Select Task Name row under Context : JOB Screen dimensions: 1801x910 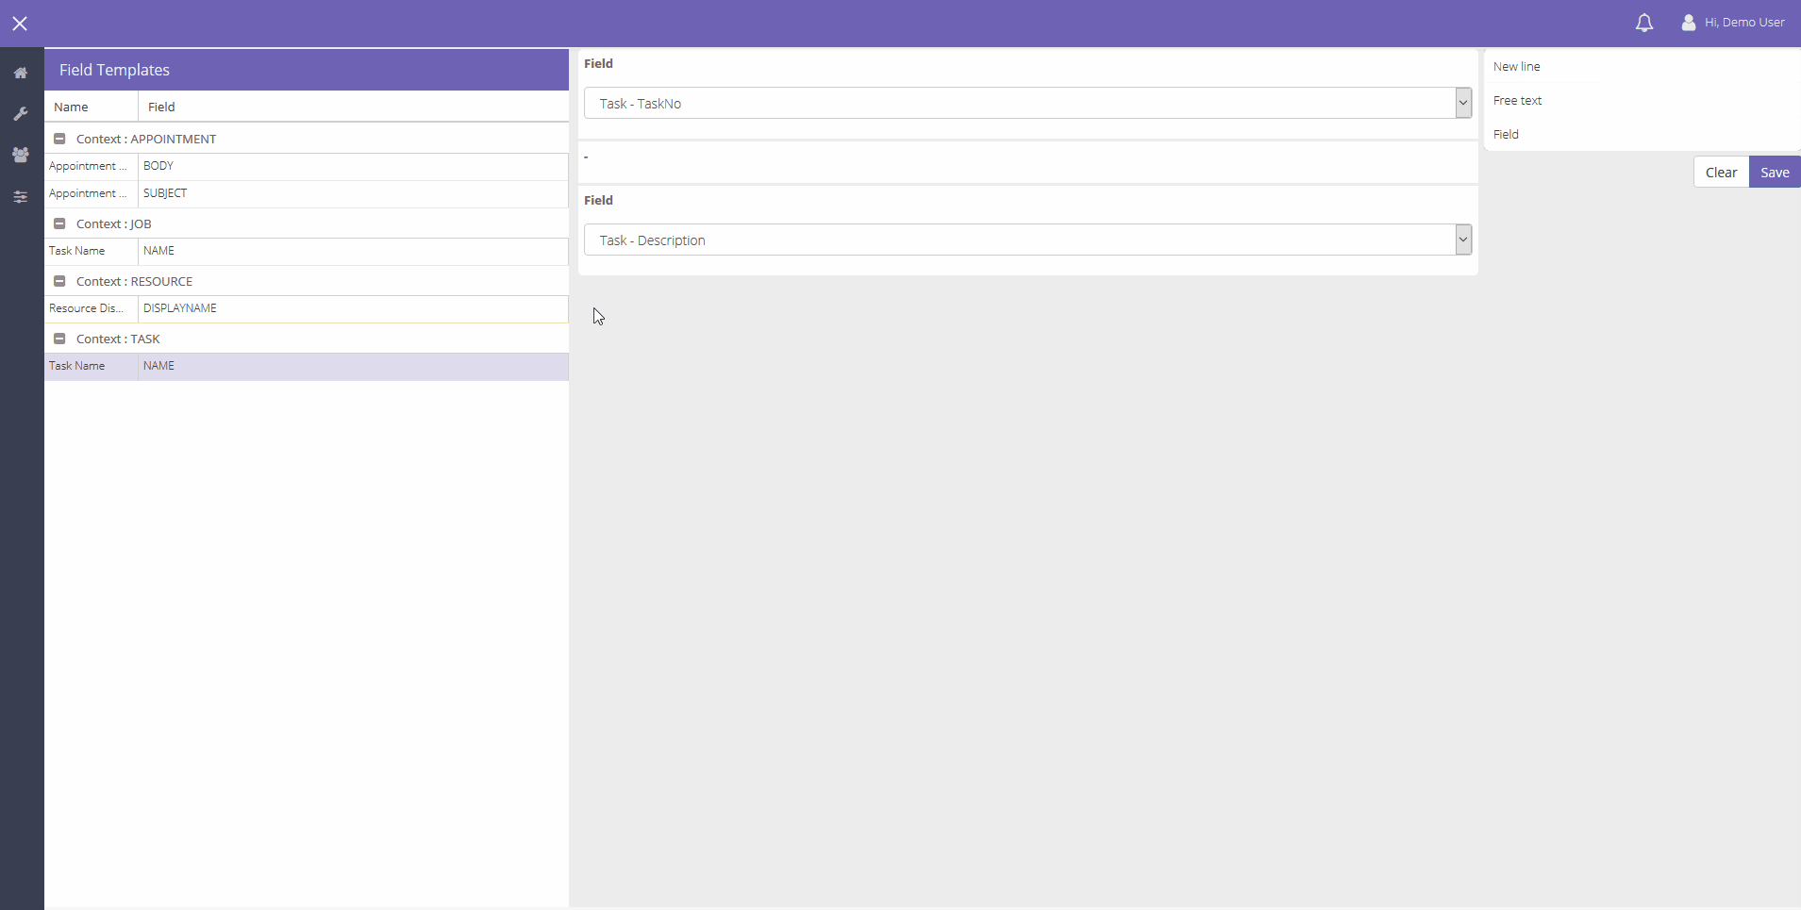pos(307,251)
